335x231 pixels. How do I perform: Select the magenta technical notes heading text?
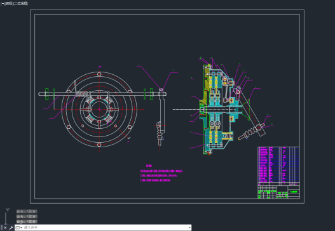[x=149, y=166]
